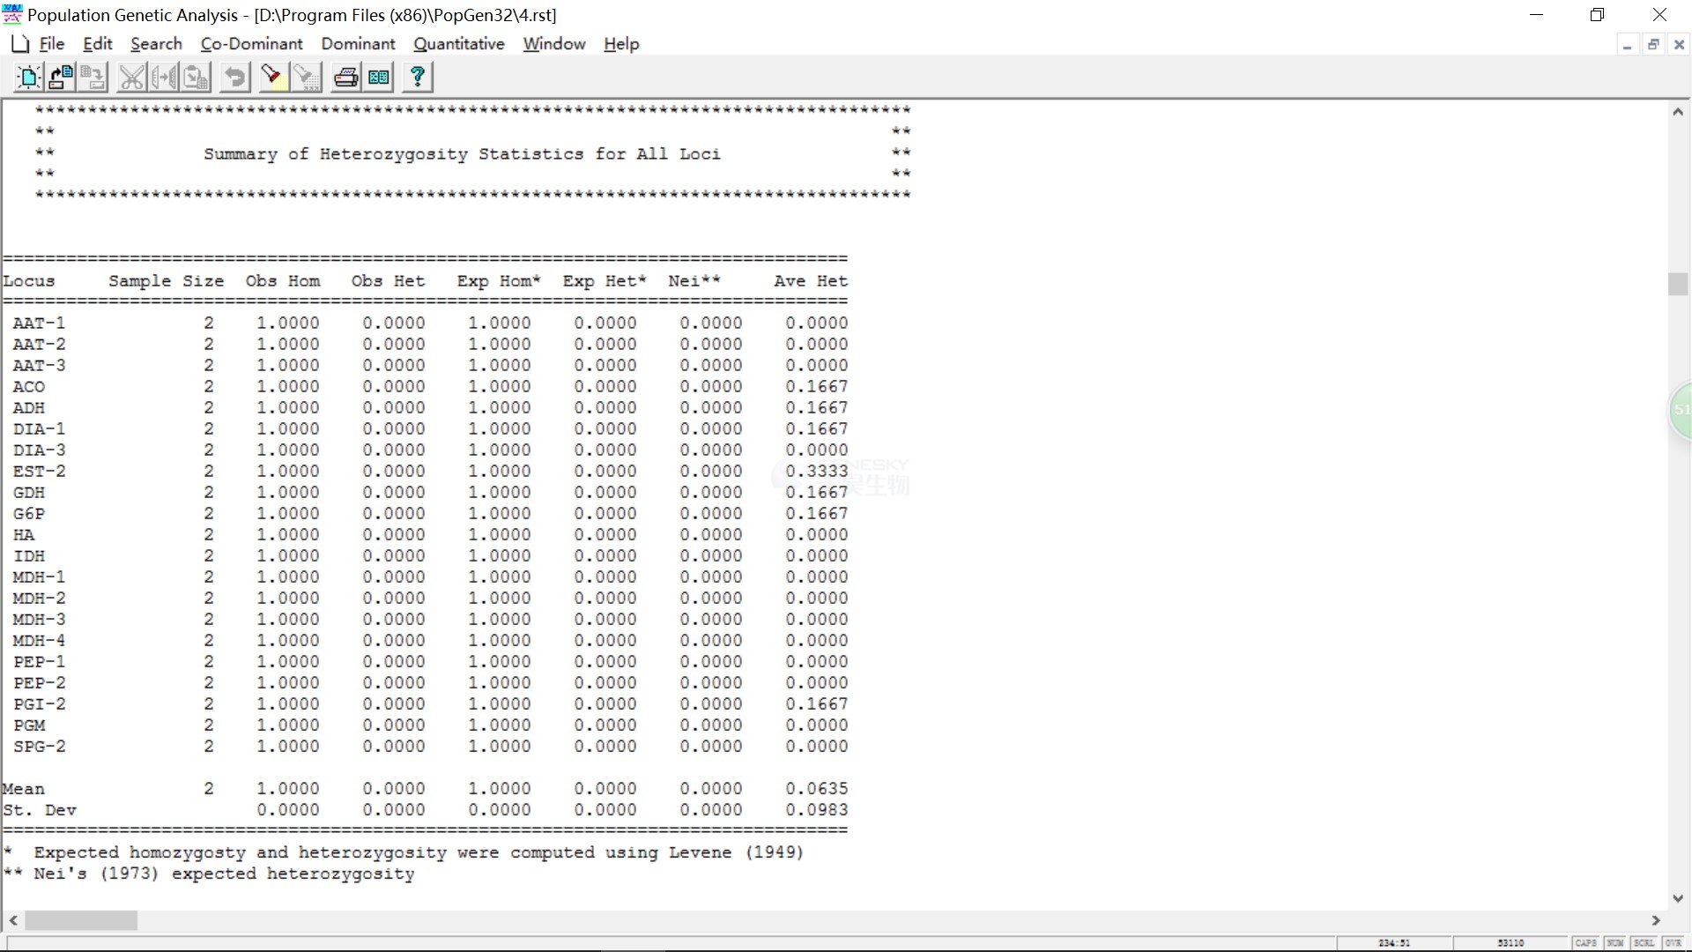Click the Print Preview toolbar icon
1692x952 pixels.
point(379,78)
